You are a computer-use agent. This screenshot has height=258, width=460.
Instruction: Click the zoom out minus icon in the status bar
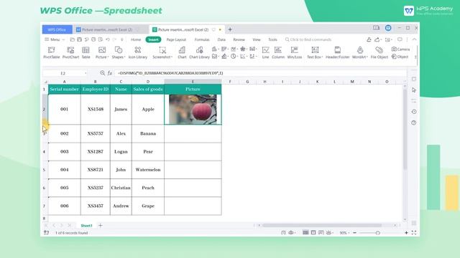pos(354,233)
